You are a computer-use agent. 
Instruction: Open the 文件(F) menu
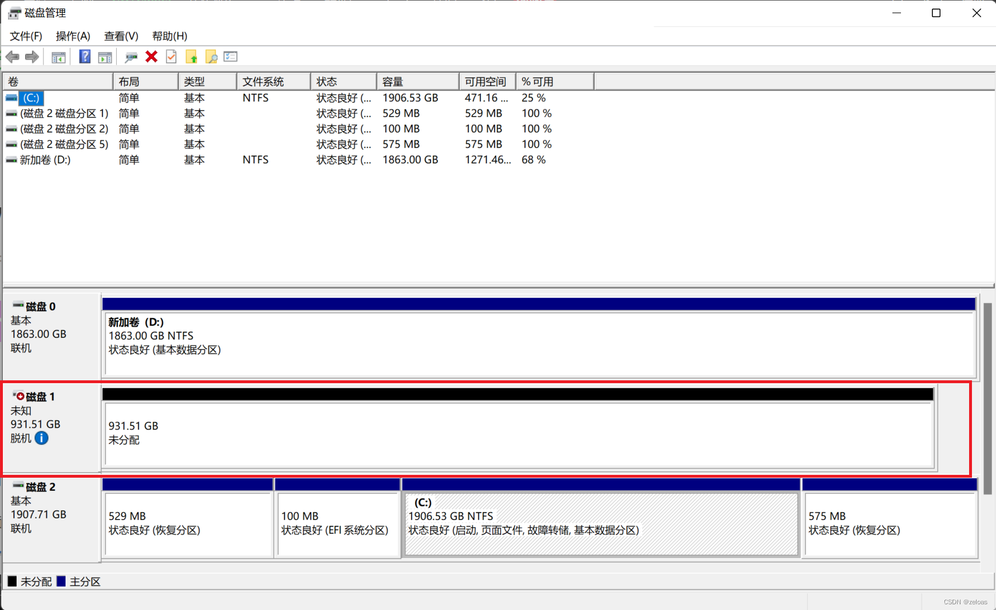point(25,36)
